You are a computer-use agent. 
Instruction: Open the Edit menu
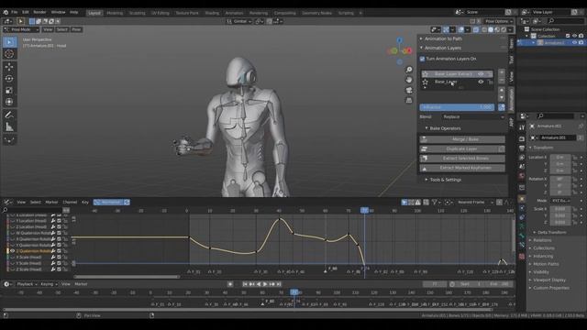click(x=25, y=12)
